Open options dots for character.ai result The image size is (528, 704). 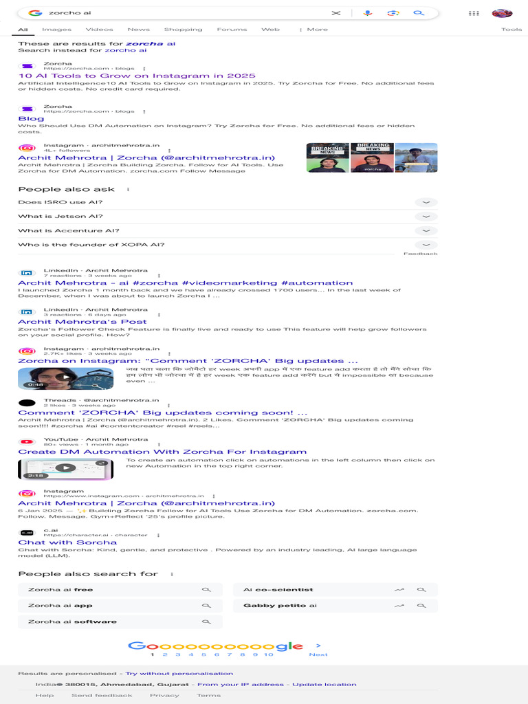(x=158, y=535)
